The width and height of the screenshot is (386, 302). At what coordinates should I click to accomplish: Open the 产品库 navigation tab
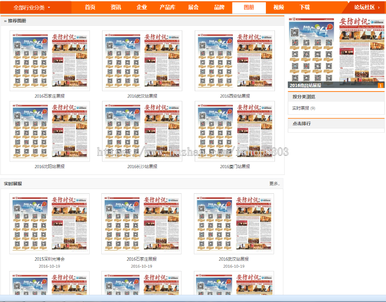point(167,7)
